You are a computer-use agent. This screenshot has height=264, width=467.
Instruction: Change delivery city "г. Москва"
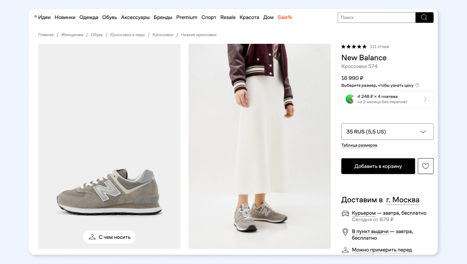tap(403, 200)
